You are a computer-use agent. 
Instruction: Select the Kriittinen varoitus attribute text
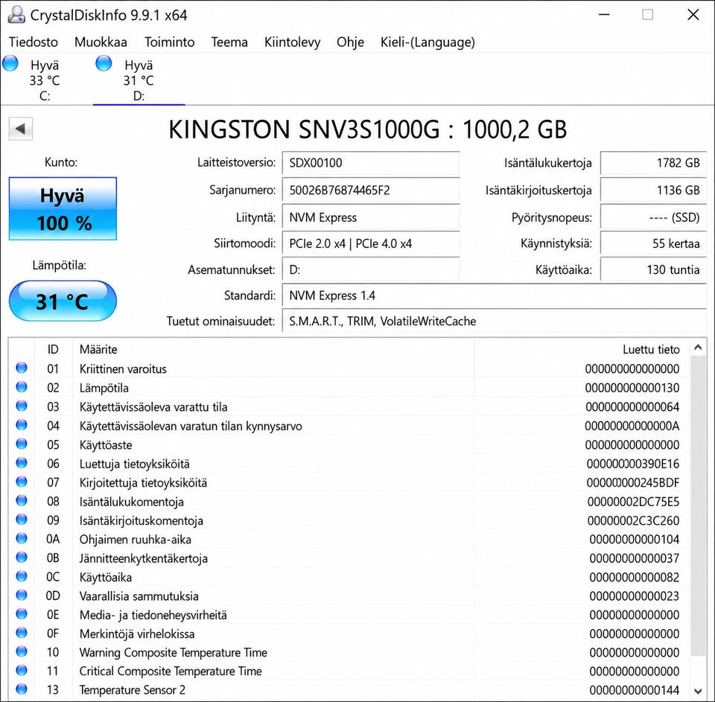click(123, 368)
